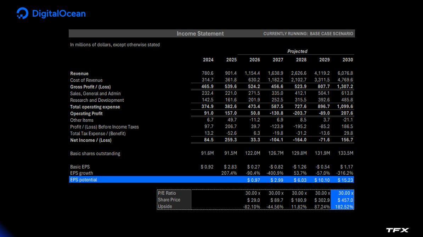Image resolution: width=423 pixels, height=237 pixels.
Task: Select 2026 SG&A value 271.5
Action: click(254, 93)
